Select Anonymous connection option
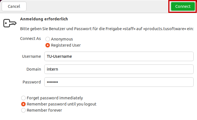 pos(48,39)
